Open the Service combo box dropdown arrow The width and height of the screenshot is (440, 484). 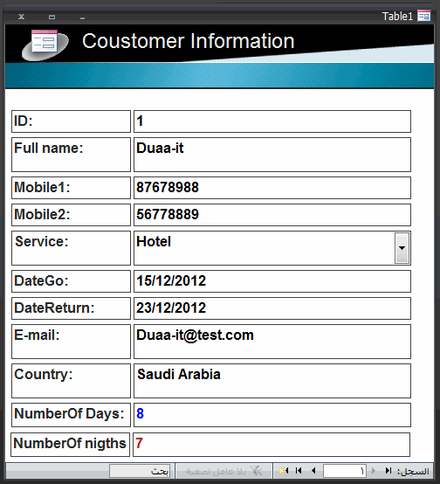tap(402, 248)
